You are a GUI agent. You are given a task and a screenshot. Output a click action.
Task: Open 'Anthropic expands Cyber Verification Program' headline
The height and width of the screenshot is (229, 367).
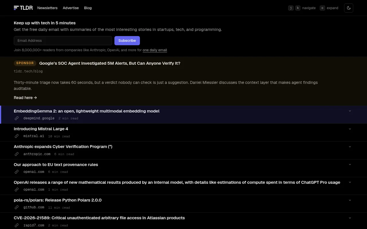(63, 147)
